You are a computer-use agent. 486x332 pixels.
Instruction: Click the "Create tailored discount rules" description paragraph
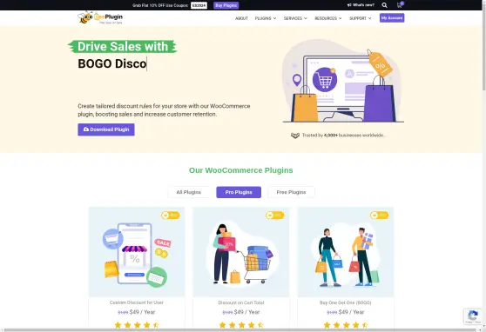(x=164, y=110)
